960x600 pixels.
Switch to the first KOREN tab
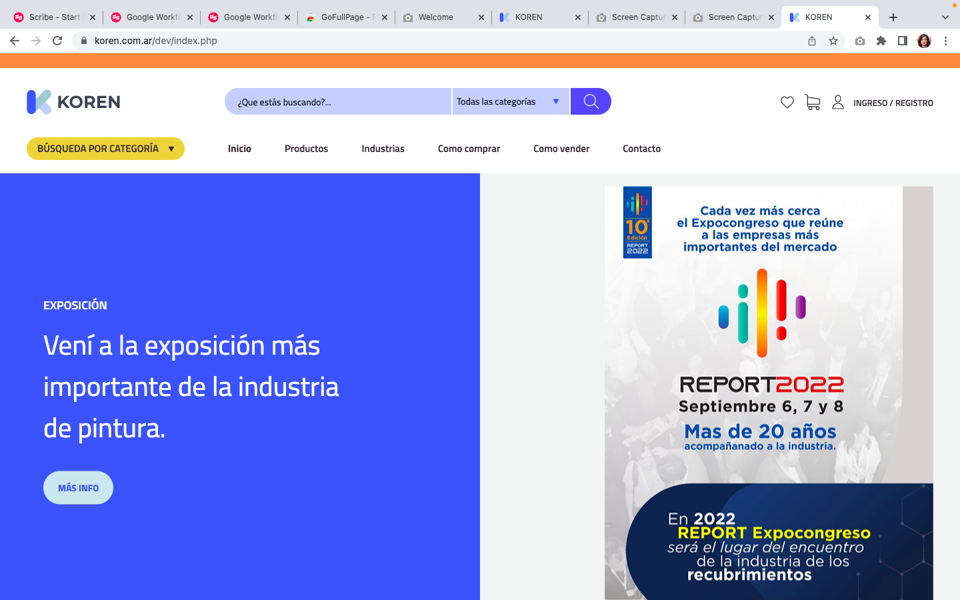tap(541, 17)
